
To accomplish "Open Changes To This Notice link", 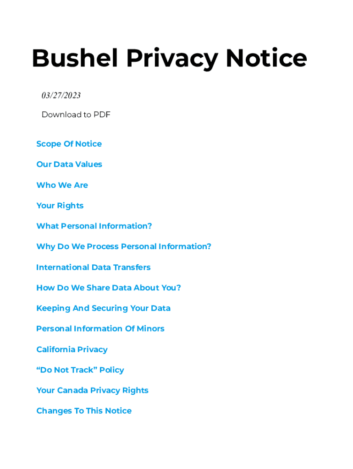I will pos(84,411).
